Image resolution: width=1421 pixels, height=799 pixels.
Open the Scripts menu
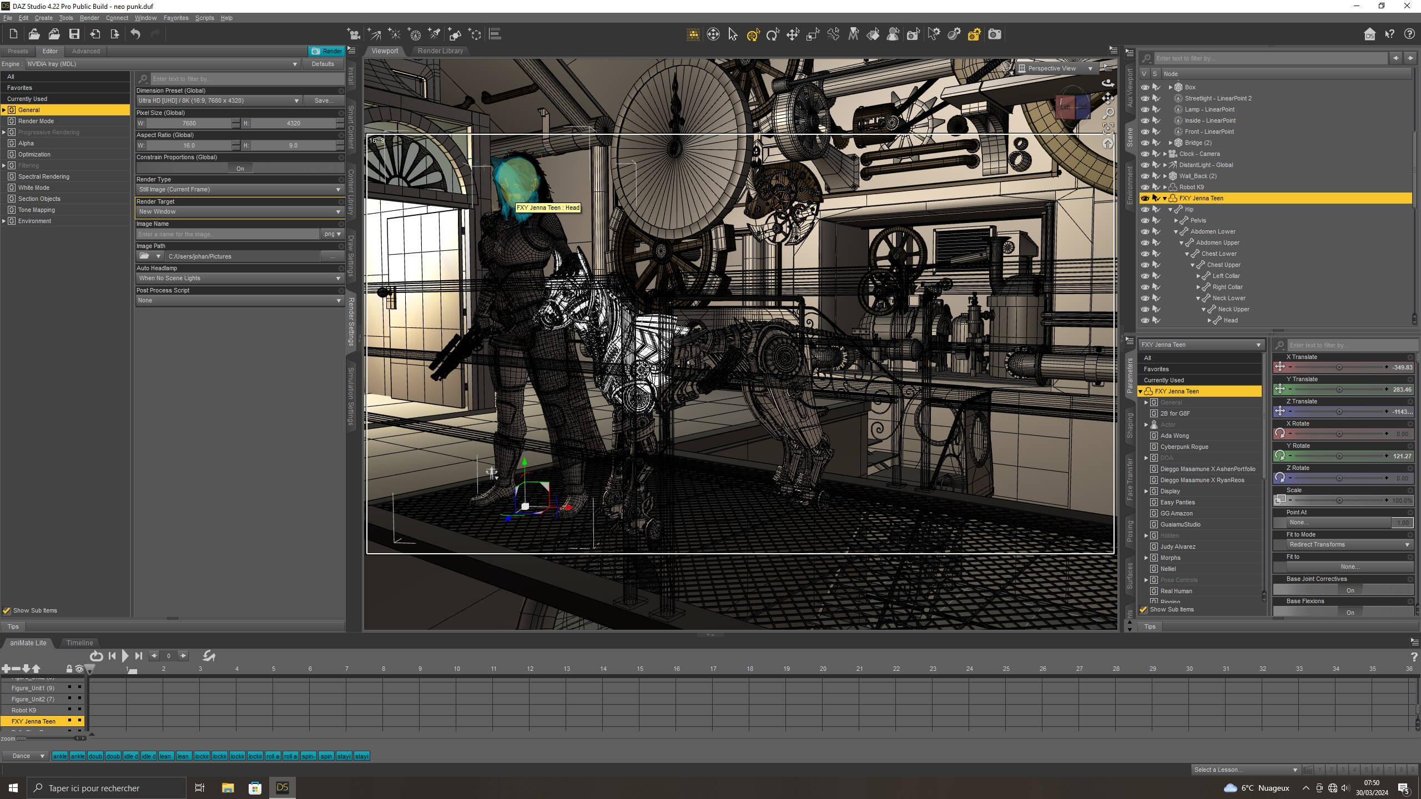[x=204, y=18]
